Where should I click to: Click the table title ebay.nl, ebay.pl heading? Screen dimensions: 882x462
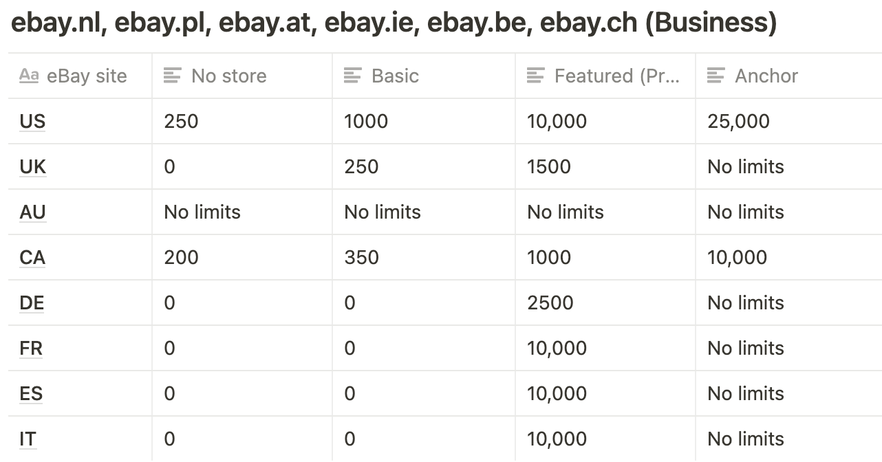[394, 23]
